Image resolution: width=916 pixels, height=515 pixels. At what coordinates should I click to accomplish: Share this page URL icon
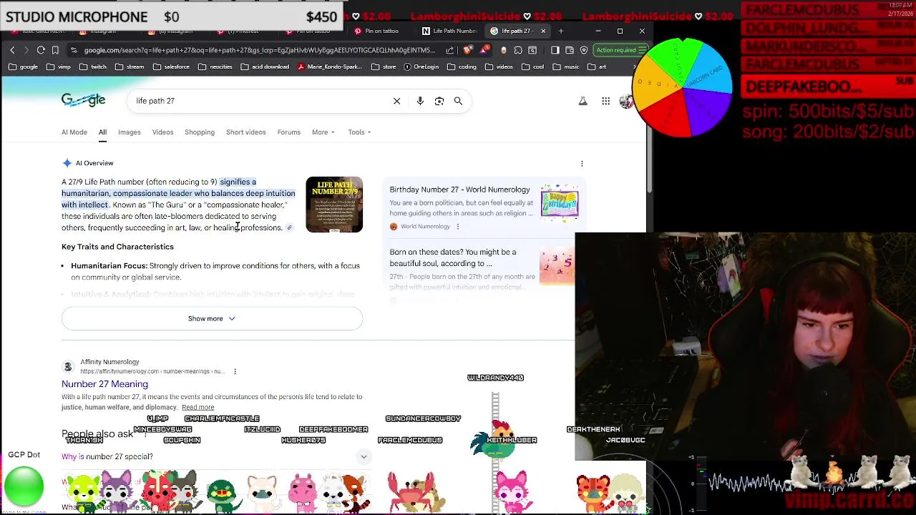coord(449,50)
